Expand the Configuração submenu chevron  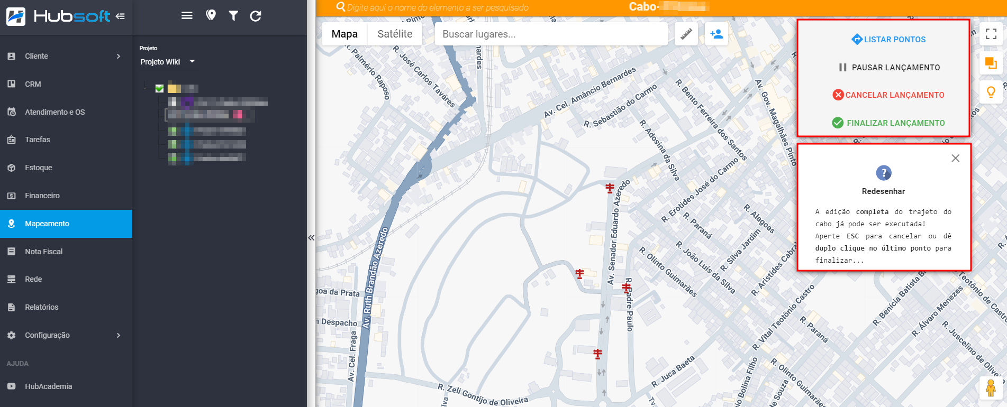(119, 335)
